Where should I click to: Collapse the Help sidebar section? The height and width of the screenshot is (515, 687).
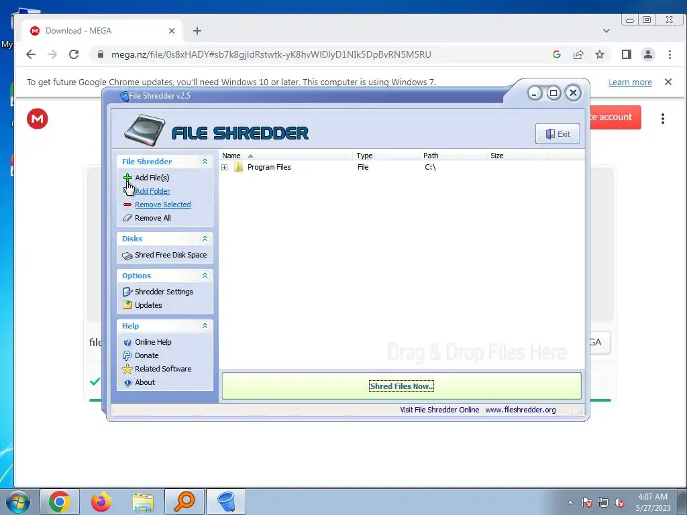coord(205,326)
